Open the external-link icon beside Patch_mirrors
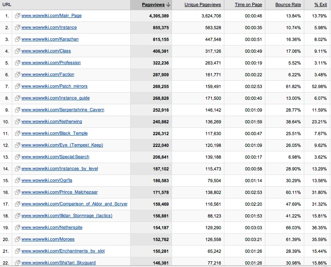This screenshot has height=267, width=331. coord(17,86)
